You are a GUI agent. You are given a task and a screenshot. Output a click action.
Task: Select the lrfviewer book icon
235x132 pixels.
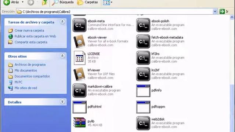click(79, 74)
